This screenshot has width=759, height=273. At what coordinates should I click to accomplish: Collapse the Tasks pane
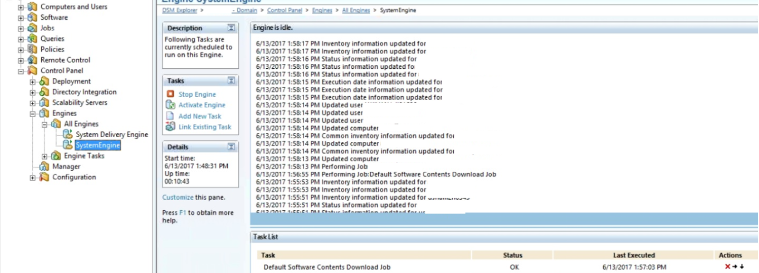pos(232,81)
